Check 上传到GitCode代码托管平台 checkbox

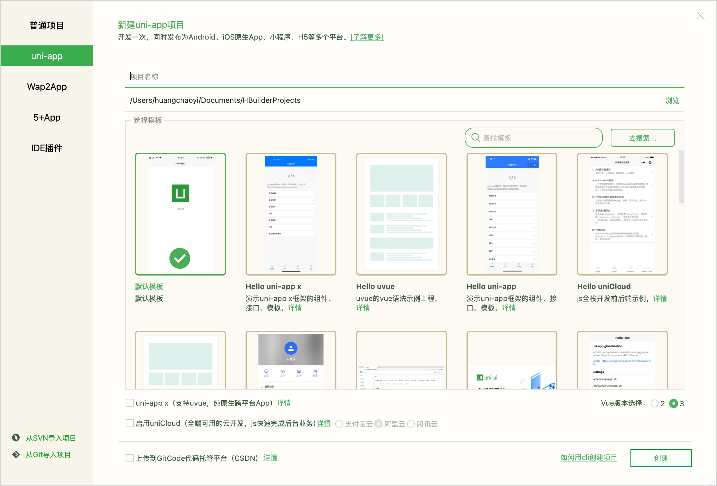coord(130,458)
